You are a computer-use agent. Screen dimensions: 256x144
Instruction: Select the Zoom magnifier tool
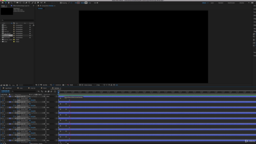(x=12, y=3)
